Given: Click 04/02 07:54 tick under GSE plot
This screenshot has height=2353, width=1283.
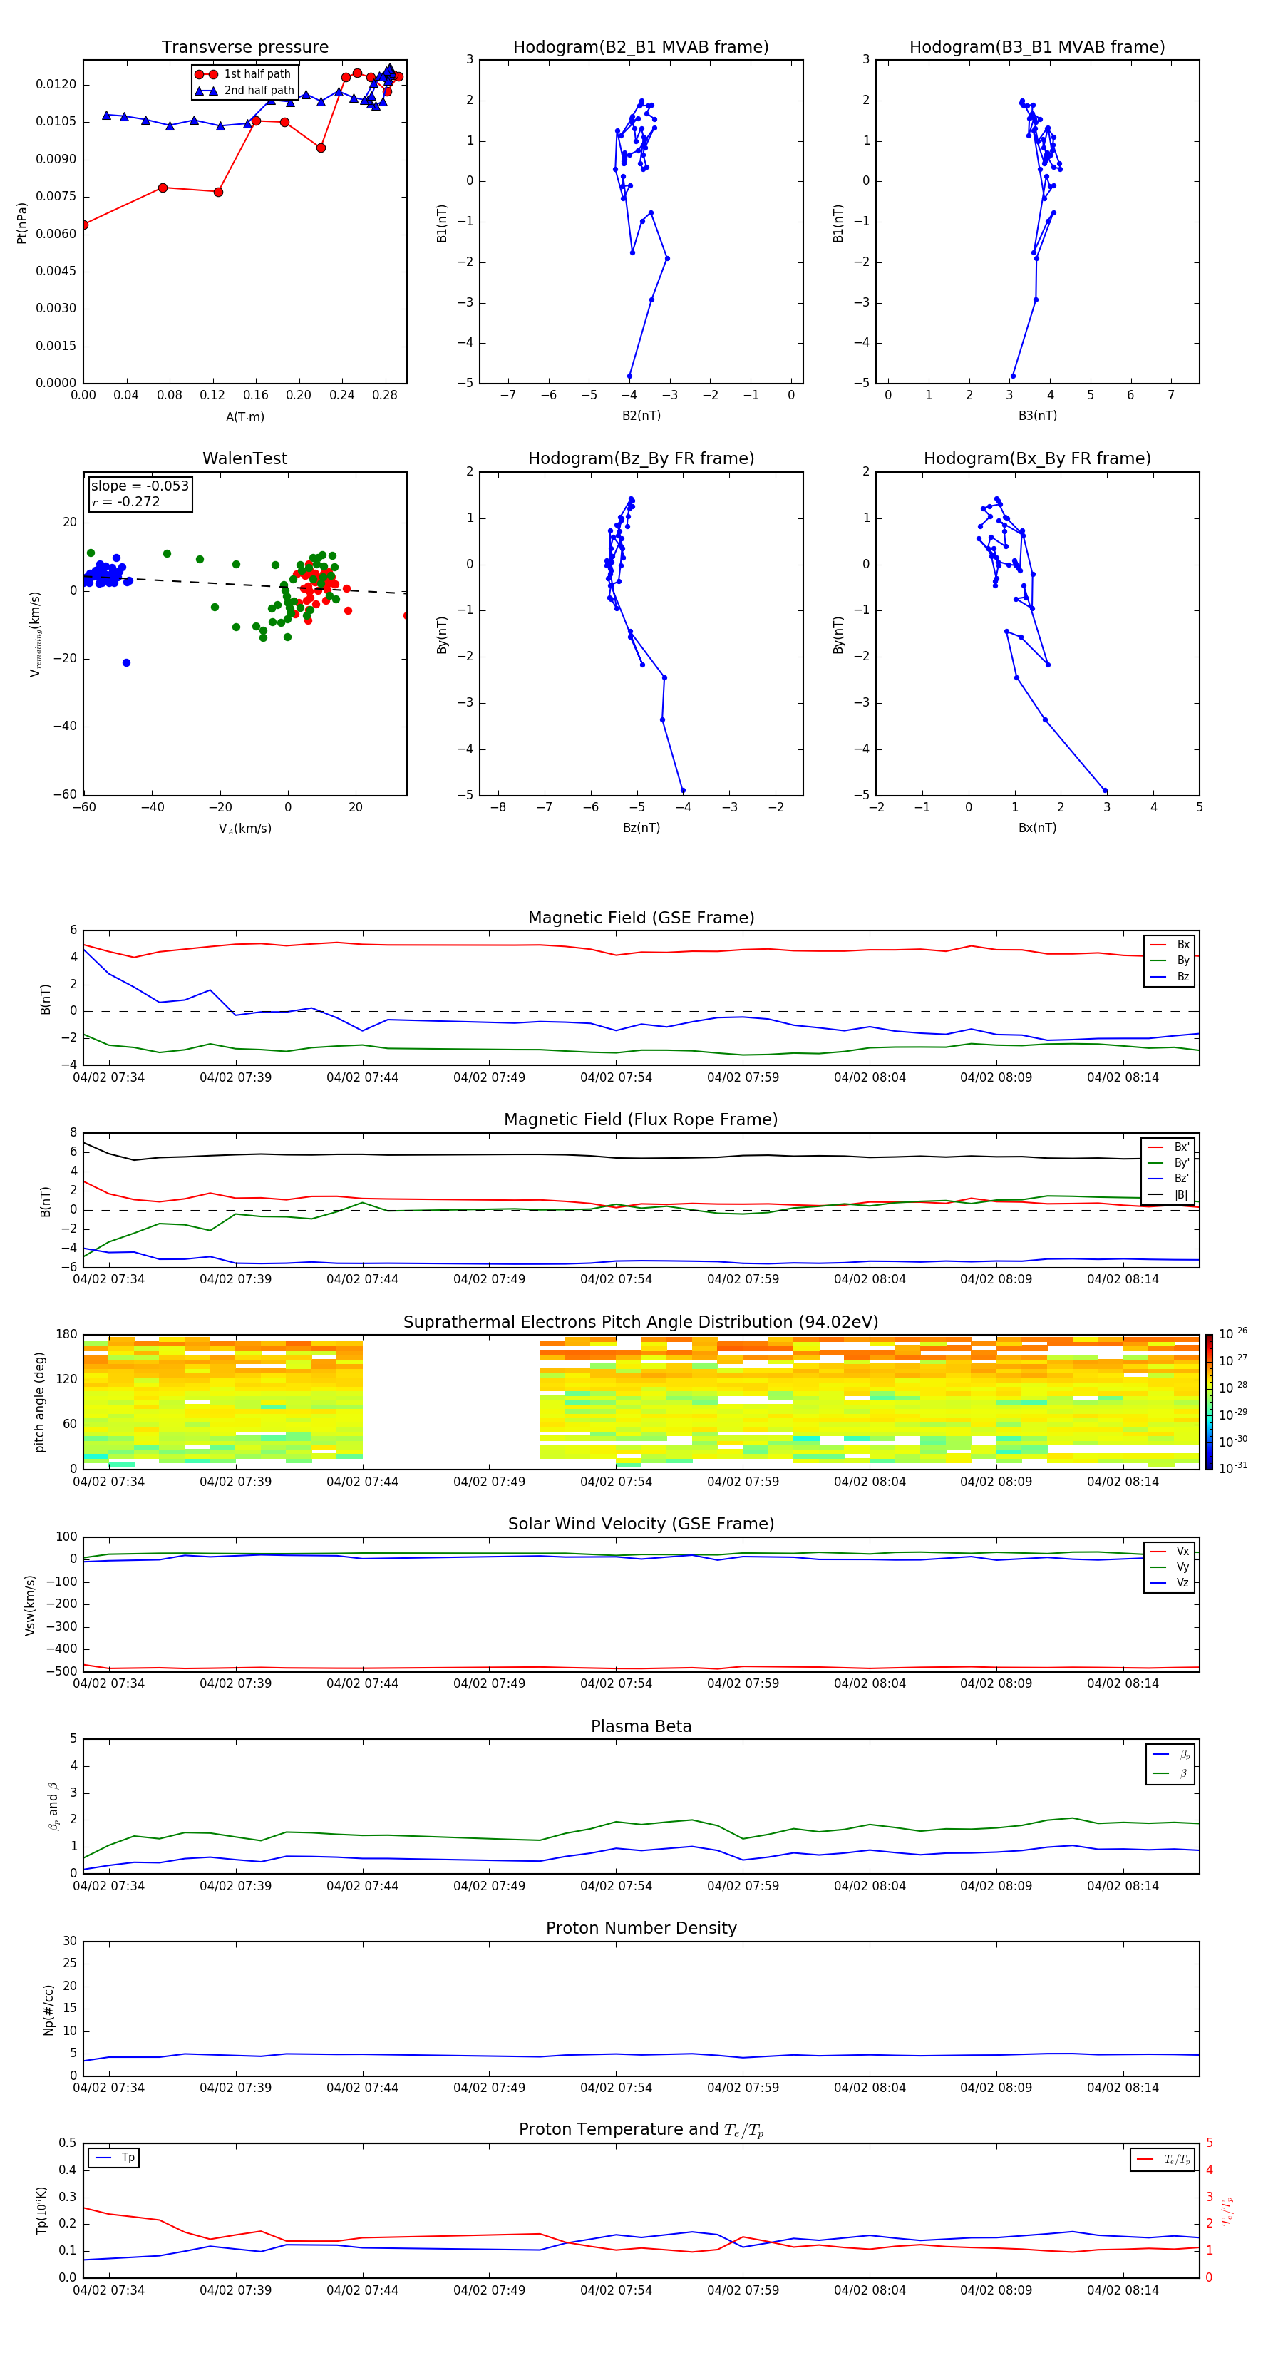Looking at the screenshot, I should click(x=617, y=1078).
